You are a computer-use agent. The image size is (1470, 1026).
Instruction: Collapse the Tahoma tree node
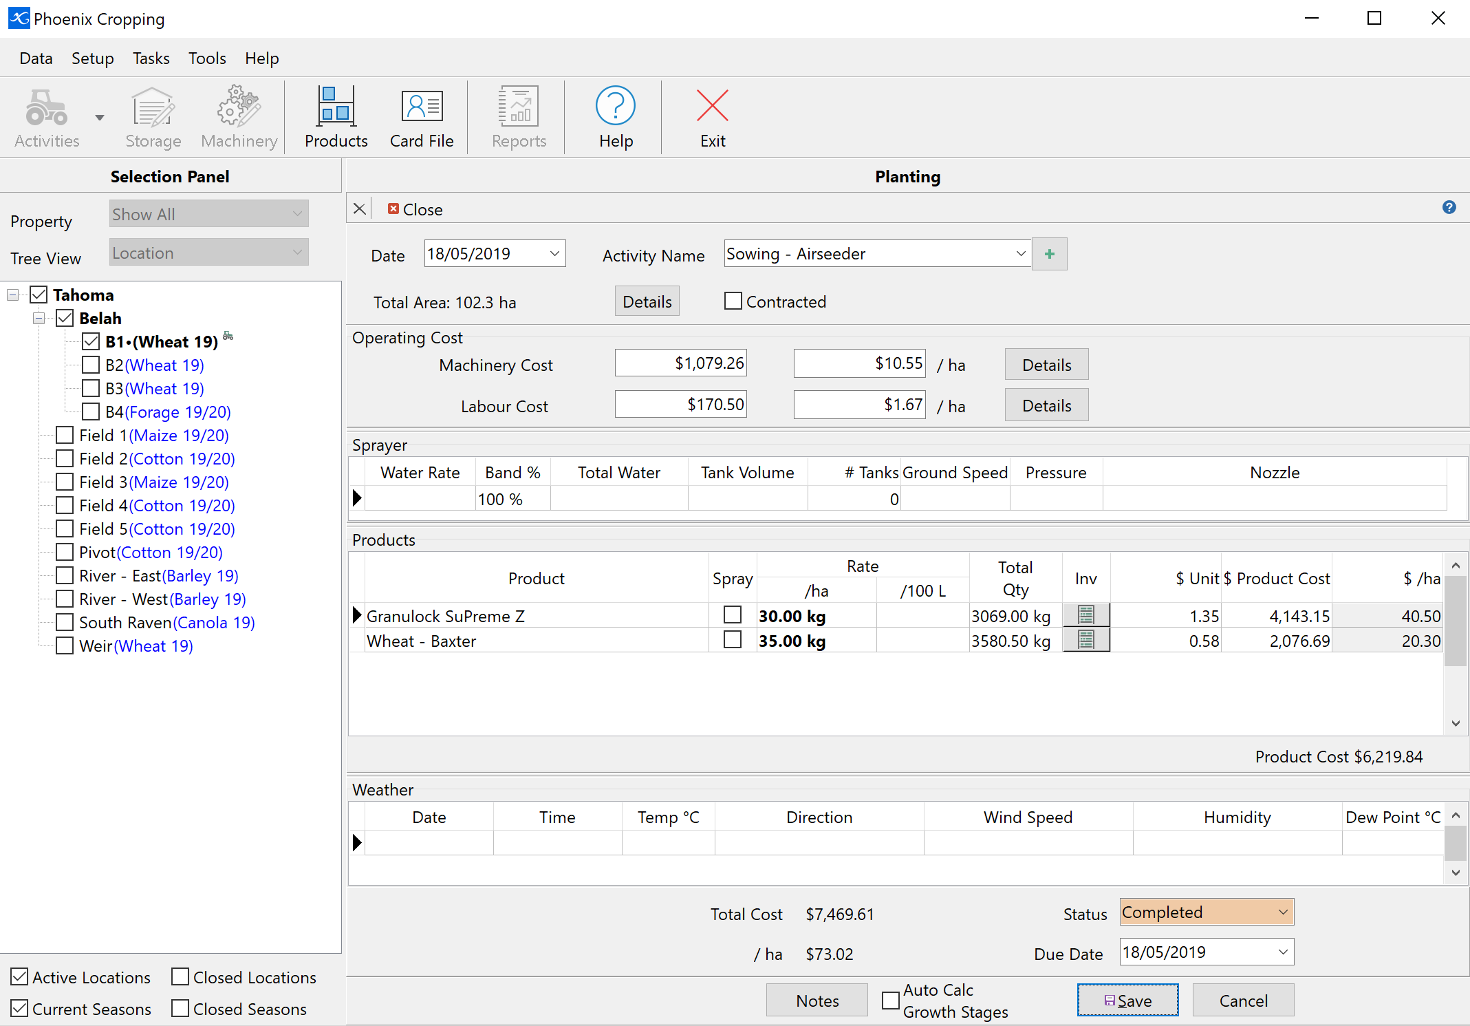pyautogui.click(x=12, y=295)
